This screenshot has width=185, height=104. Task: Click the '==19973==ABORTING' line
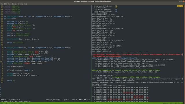click(99, 13)
